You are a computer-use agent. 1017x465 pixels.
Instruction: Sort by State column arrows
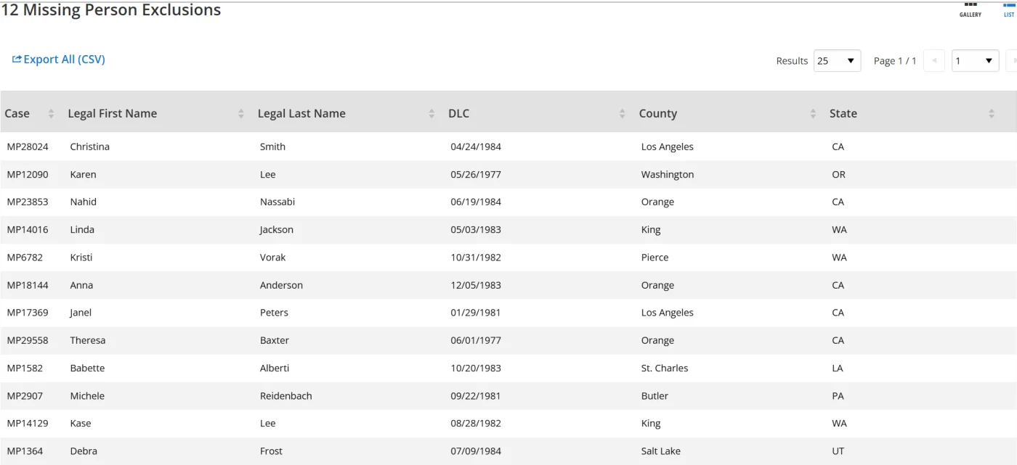(x=992, y=114)
